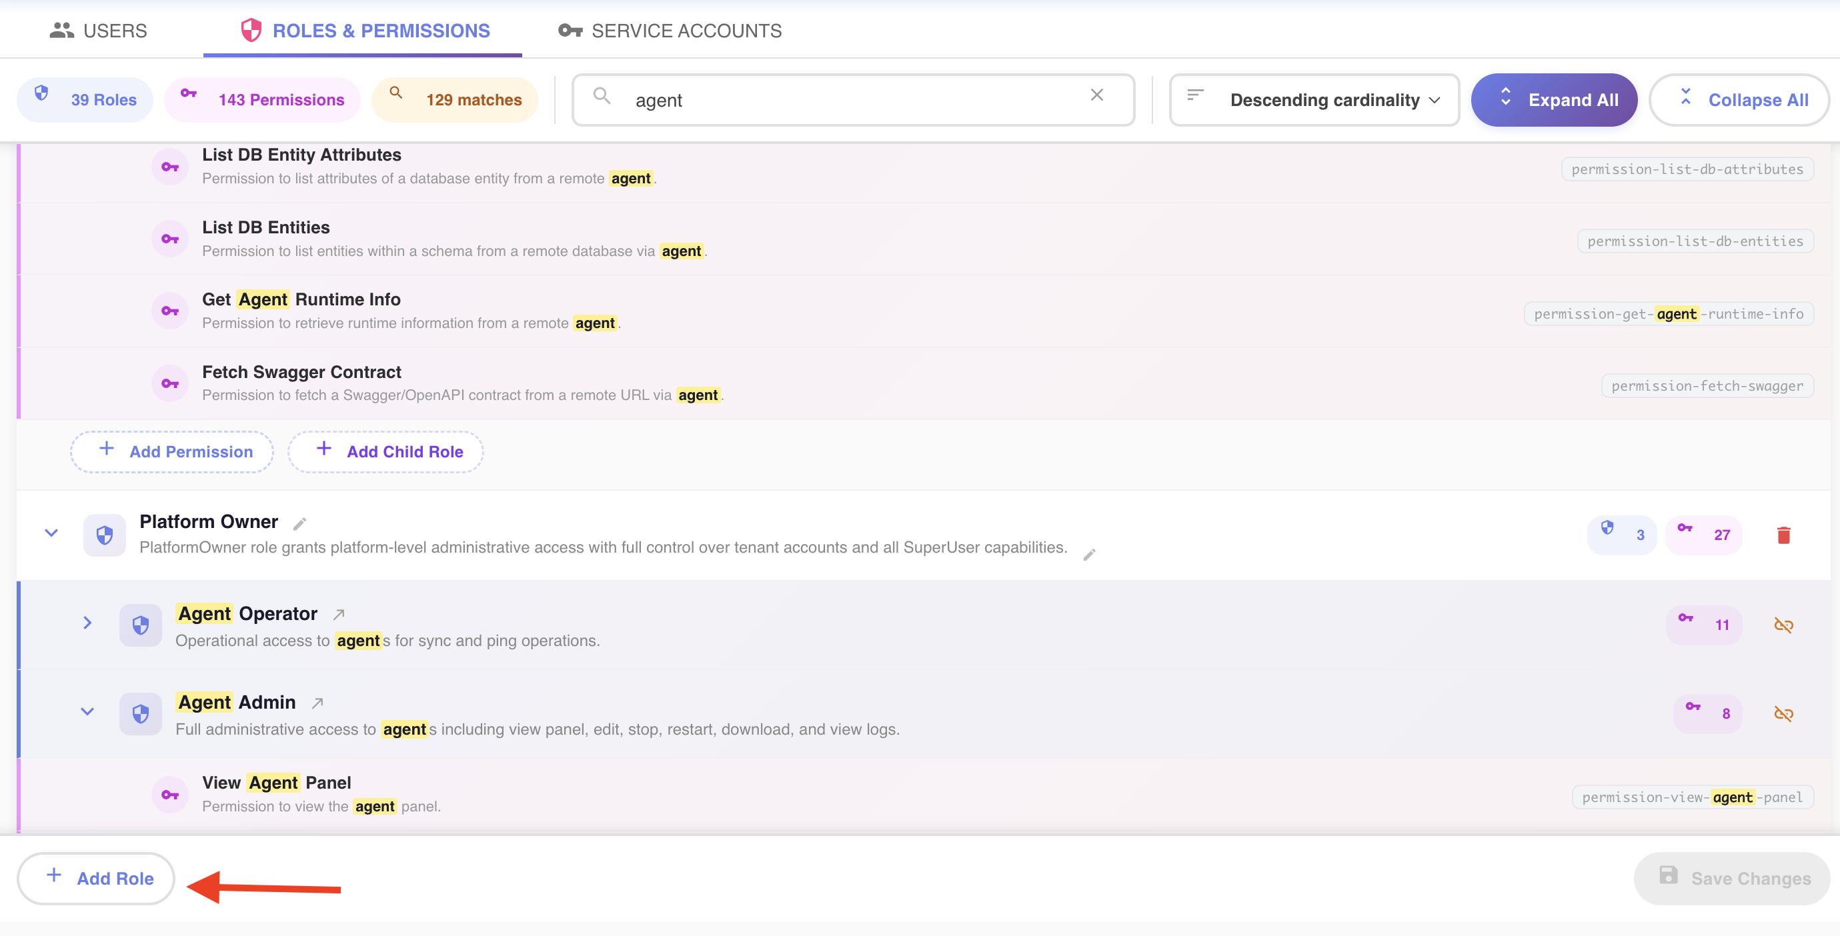Select permission-list-db-entities code tag
Screen dimensions: 1840x936
pos(1695,241)
